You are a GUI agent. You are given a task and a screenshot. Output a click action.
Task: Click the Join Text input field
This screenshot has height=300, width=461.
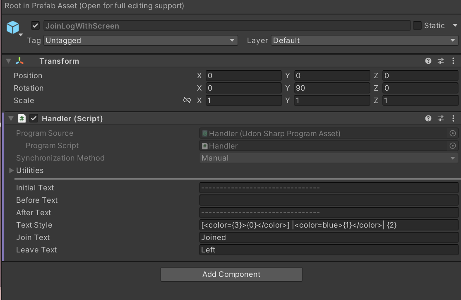click(329, 238)
